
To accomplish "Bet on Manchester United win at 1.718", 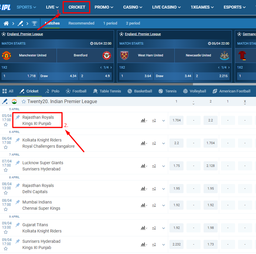I will pyautogui.click(x=20, y=76).
